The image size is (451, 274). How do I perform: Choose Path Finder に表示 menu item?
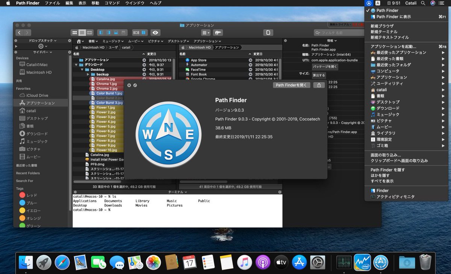point(393,17)
